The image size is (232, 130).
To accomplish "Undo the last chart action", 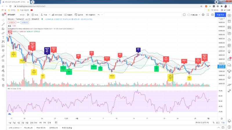I will click(99, 15).
